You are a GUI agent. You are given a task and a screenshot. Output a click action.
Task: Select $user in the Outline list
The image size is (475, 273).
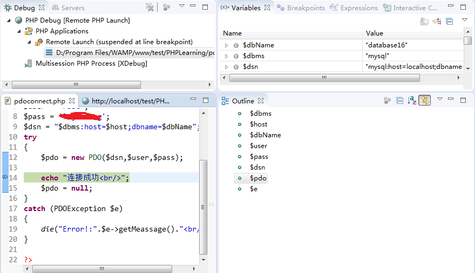258,146
